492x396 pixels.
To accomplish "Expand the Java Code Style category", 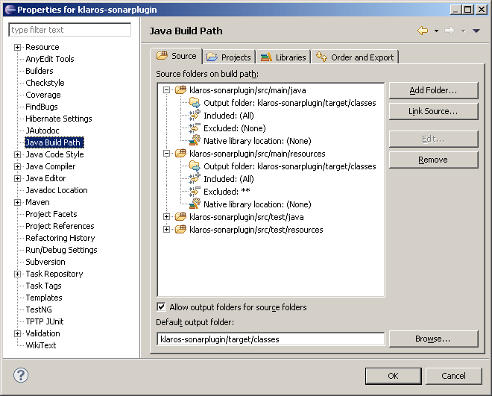I will [18, 154].
